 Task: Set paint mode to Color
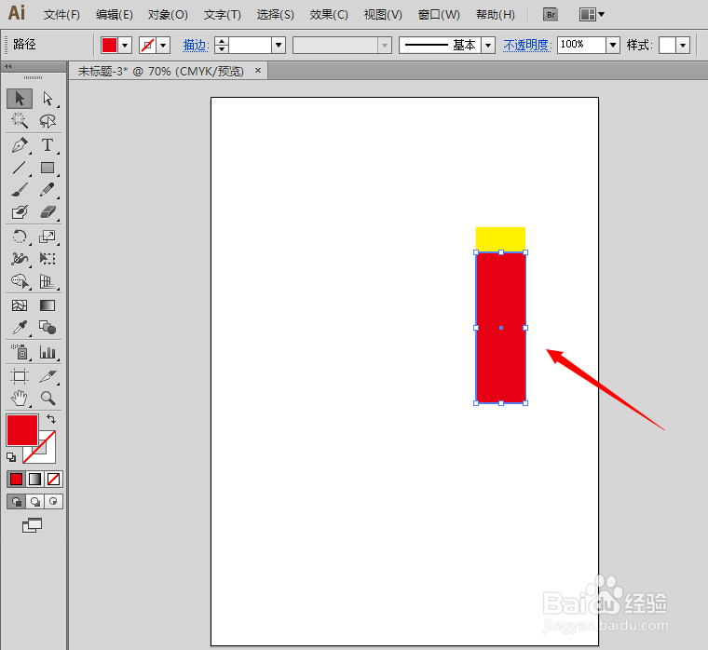pos(16,479)
